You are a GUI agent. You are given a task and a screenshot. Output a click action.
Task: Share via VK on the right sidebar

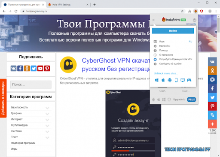pyautogui.click(x=212, y=62)
